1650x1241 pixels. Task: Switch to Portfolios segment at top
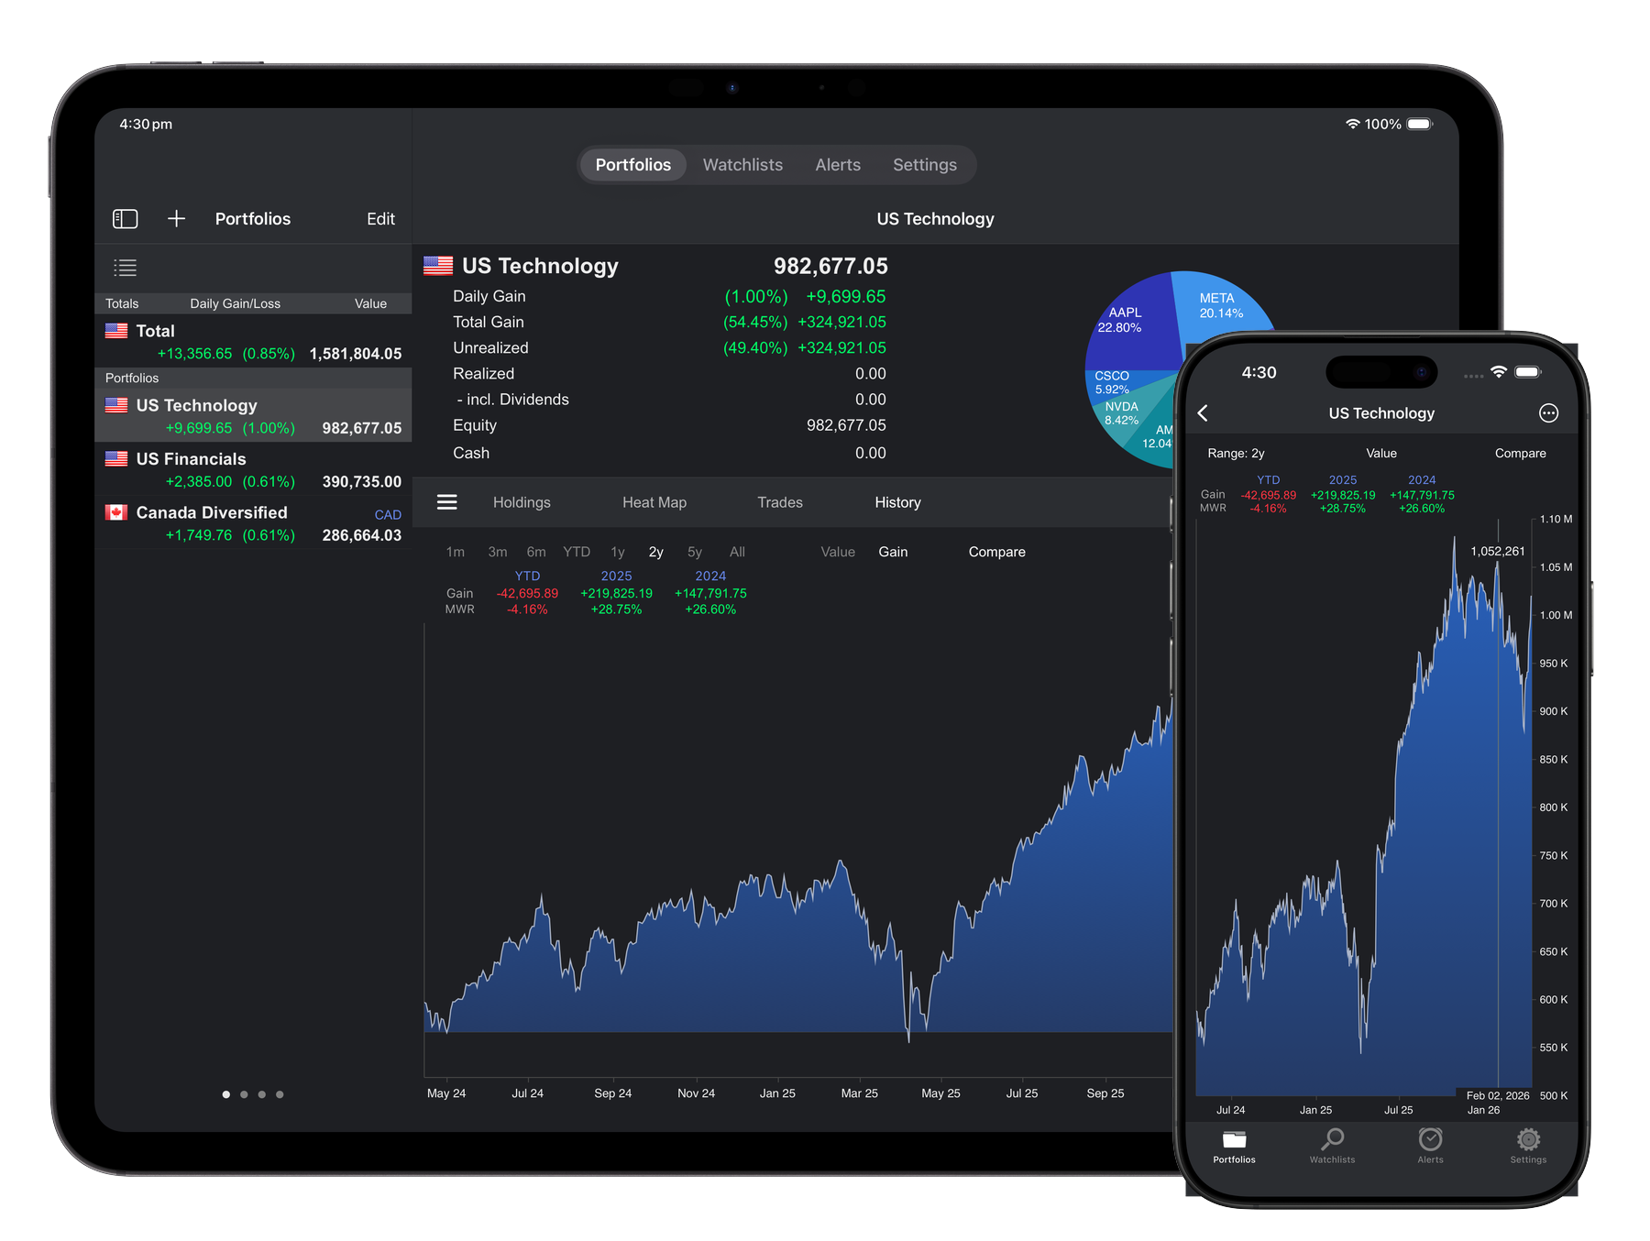tap(633, 165)
